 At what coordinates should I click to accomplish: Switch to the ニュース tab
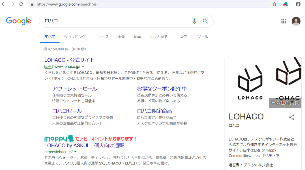coord(102,37)
